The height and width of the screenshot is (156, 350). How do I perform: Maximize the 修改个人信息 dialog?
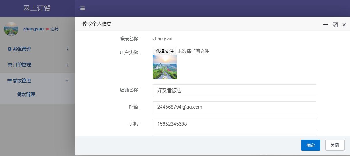[x=335, y=25]
